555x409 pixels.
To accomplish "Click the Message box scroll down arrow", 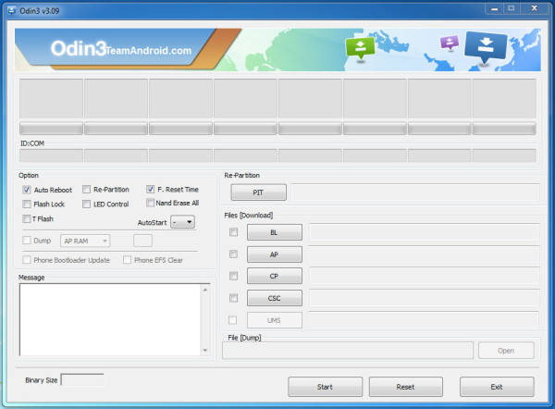I will tap(205, 350).
